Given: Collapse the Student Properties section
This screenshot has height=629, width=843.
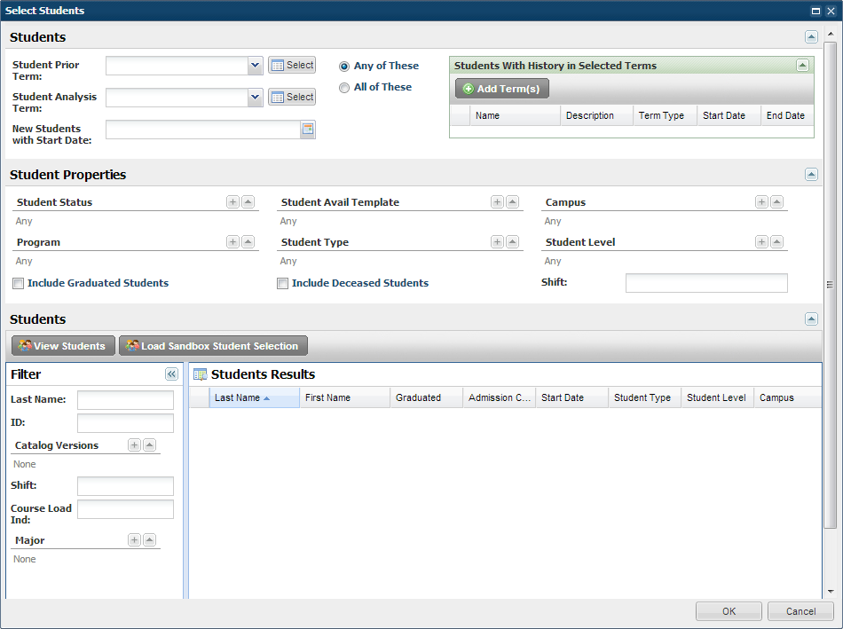Looking at the screenshot, I should point(811,174).
